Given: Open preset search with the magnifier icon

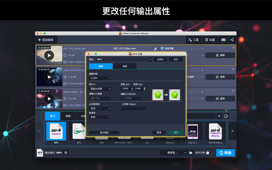Looking at the screenshot, I should [x=219, y=116].
